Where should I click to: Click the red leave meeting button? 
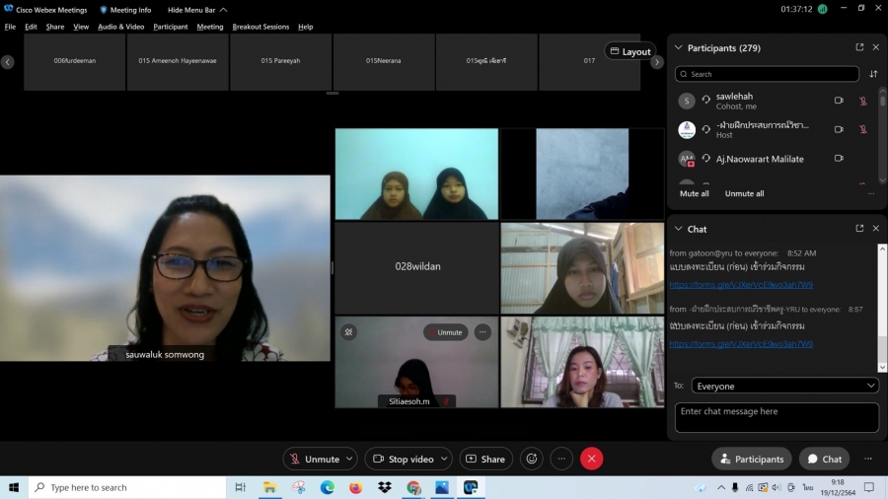click(591, 459)
